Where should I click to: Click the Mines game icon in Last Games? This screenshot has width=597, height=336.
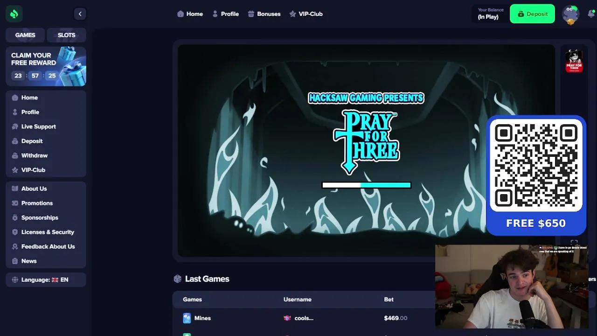(187, 318)
